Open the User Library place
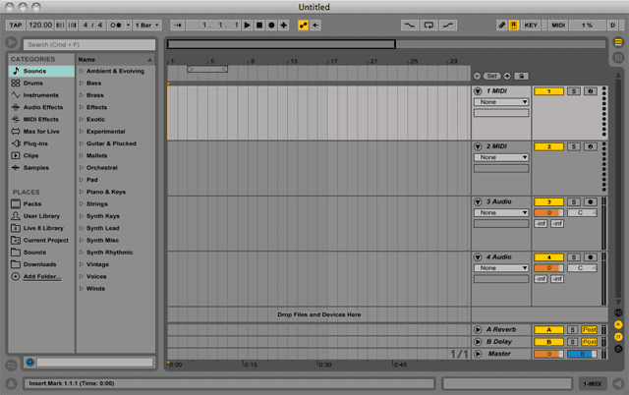 tap(41, 216)
